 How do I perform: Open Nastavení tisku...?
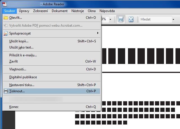point(52,85)
